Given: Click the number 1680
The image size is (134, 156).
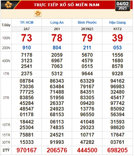Looking at the screenshot, I should point(117,61).
